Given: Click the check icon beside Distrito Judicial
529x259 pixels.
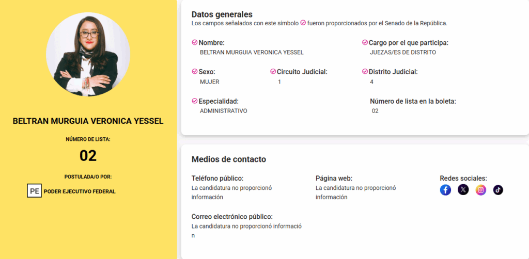Looking at the screenshot, I should click(x=365, y=72).
